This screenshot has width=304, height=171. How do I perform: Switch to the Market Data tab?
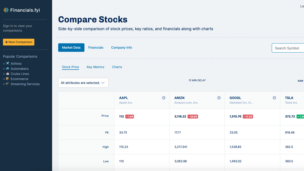71,48
